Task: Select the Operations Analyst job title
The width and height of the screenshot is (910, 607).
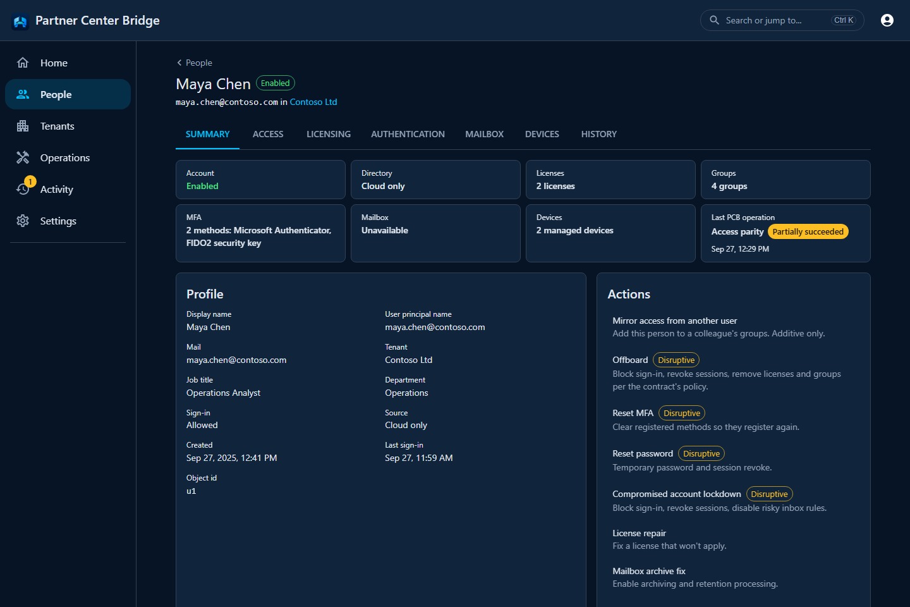Action: [x=223, y=393]
